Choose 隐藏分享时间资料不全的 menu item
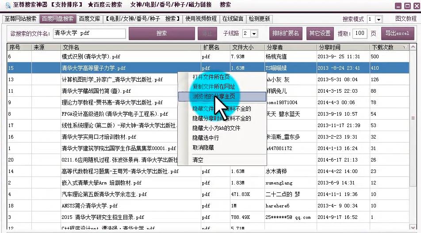This screenshot has width=421, height=233. (222, 118)
